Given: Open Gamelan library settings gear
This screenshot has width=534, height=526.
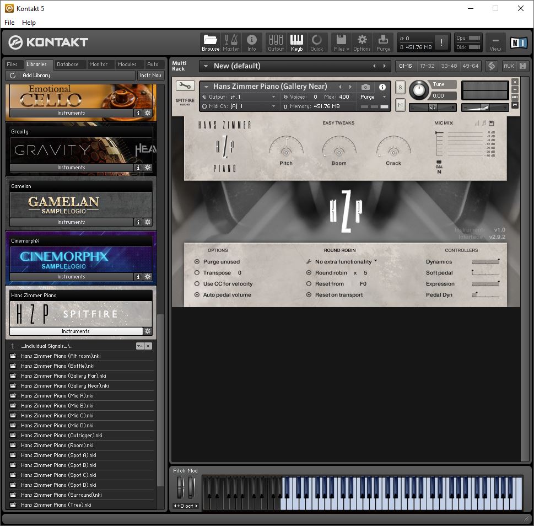Looking at the screenshot, I should pyautogui.click(x=148, y=222).
